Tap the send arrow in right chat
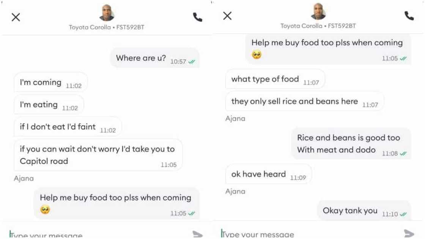The width and height of the screenshot is (425, 239). (409, 233)
